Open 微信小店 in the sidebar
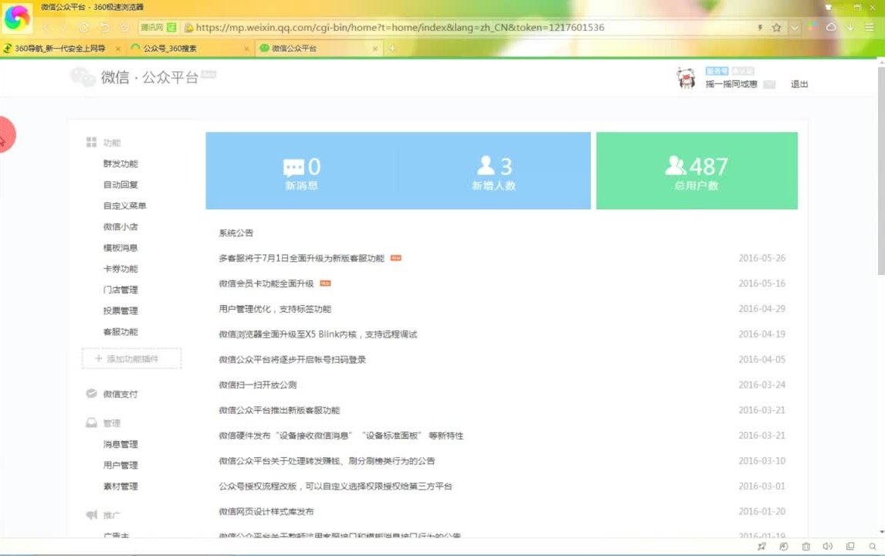This screenshot has height=556, width=885. pyautogui.click(x=120, y=226)
